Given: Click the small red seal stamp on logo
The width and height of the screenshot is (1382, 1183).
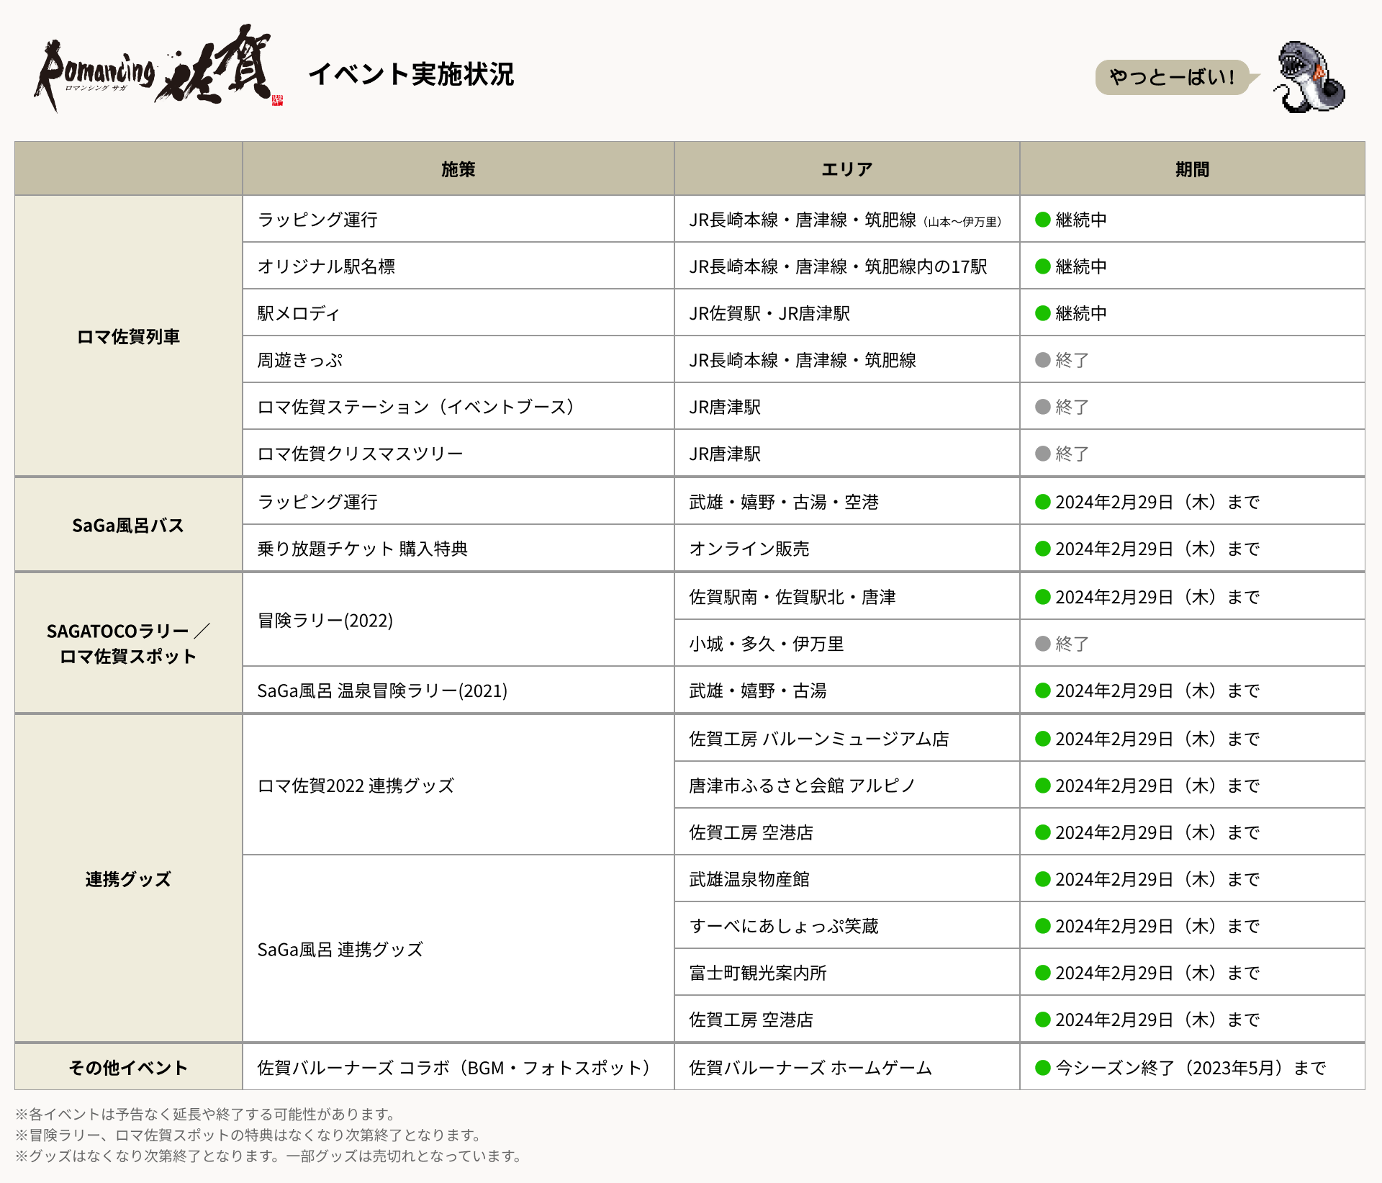Looking at the screenshot, I should click(x=278, y=100).
